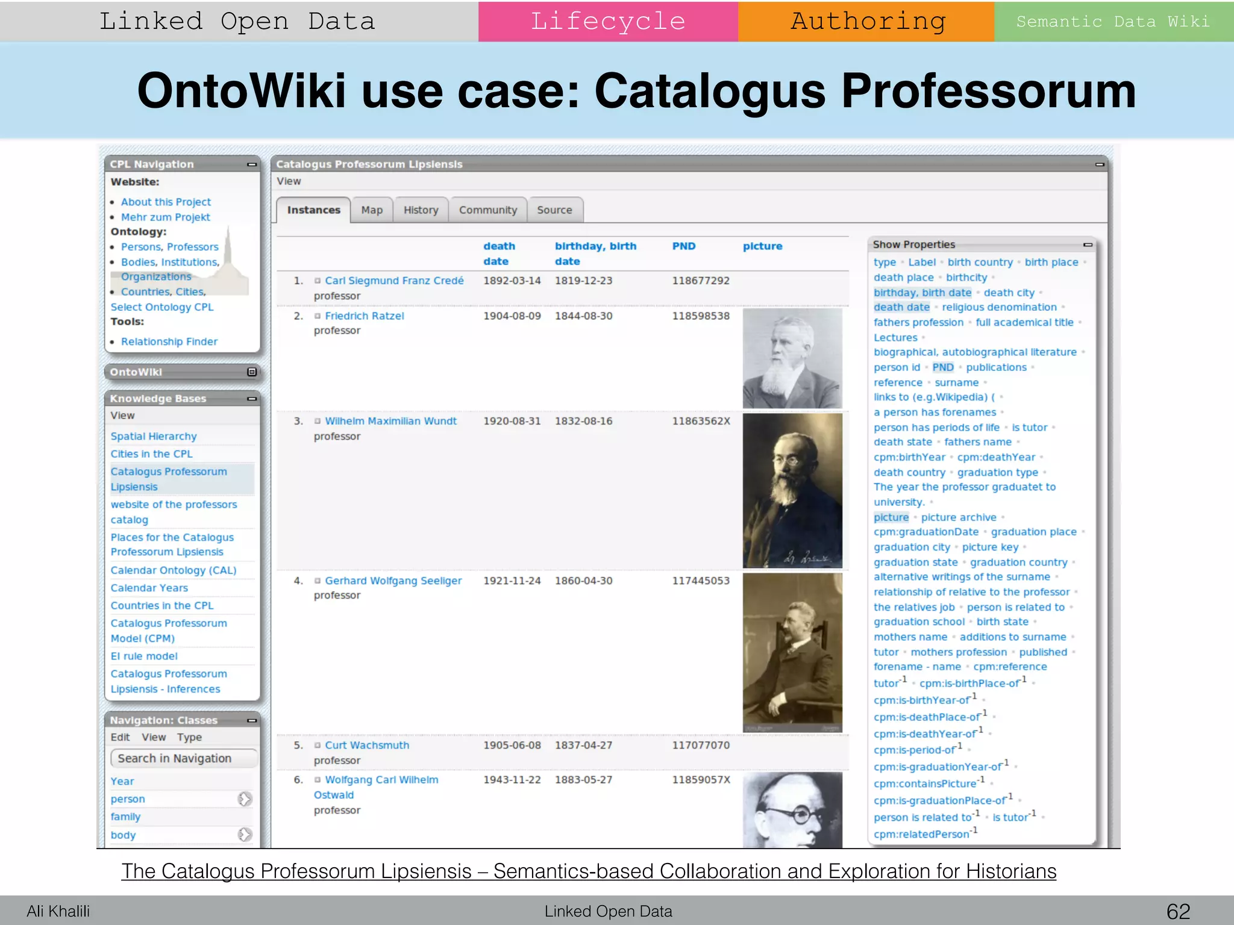
Task: Switch to the Instances tab
Action: tap(313, 210)
